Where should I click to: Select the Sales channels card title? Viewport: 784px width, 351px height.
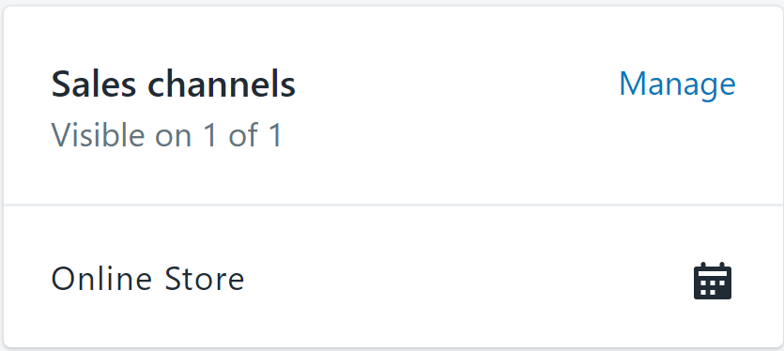tap(173, 84)
